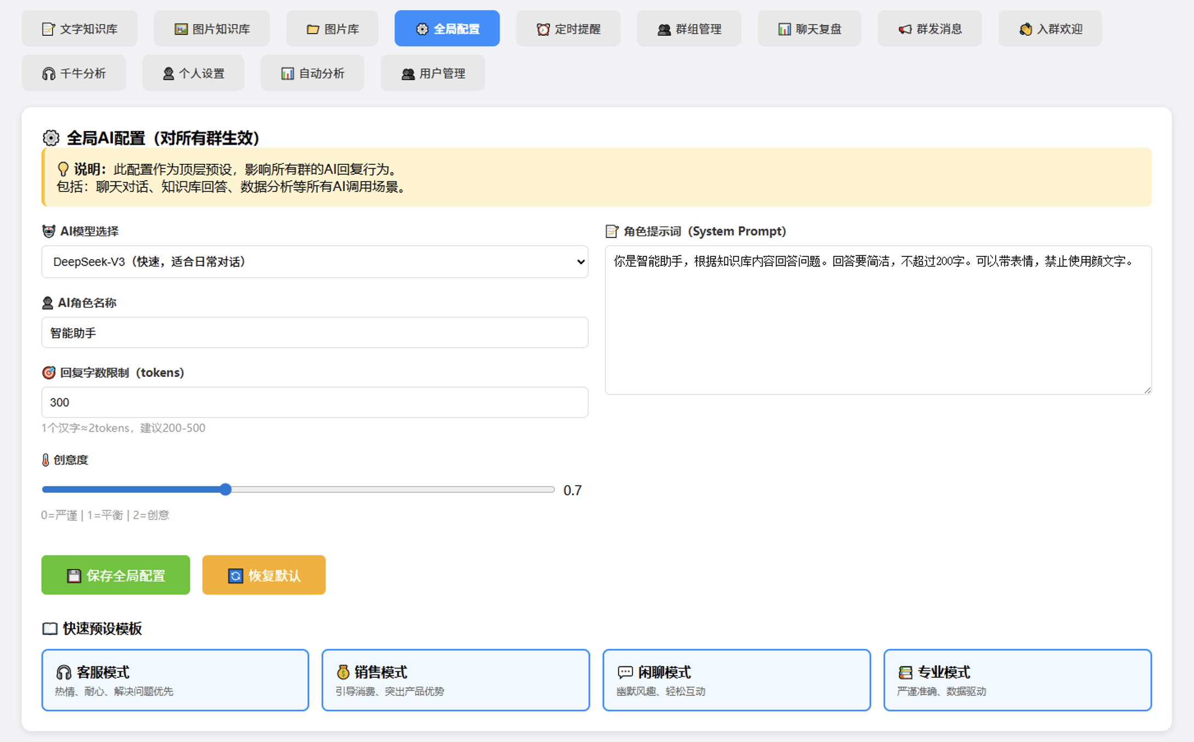The height and width of the screenshot is (742, 1194).
Task: Click the alarm clock icon on 定时提醒
Action: 543,29
